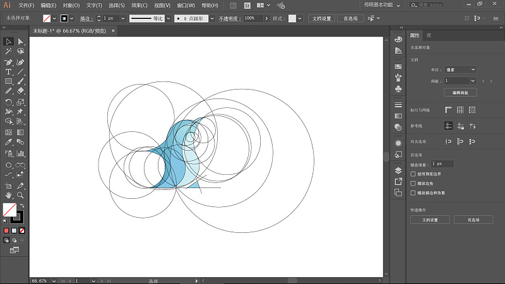505x284 pixels.
Task: Select the Lasso tool
Action: pyautogui.click(x=21, y=51)
